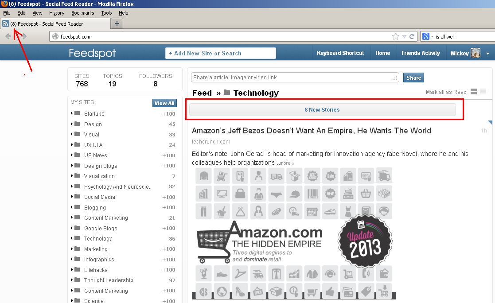The image size is (495, 303).
Task: Expand the Design Blogs folder arrow
Action: [72, 165]
